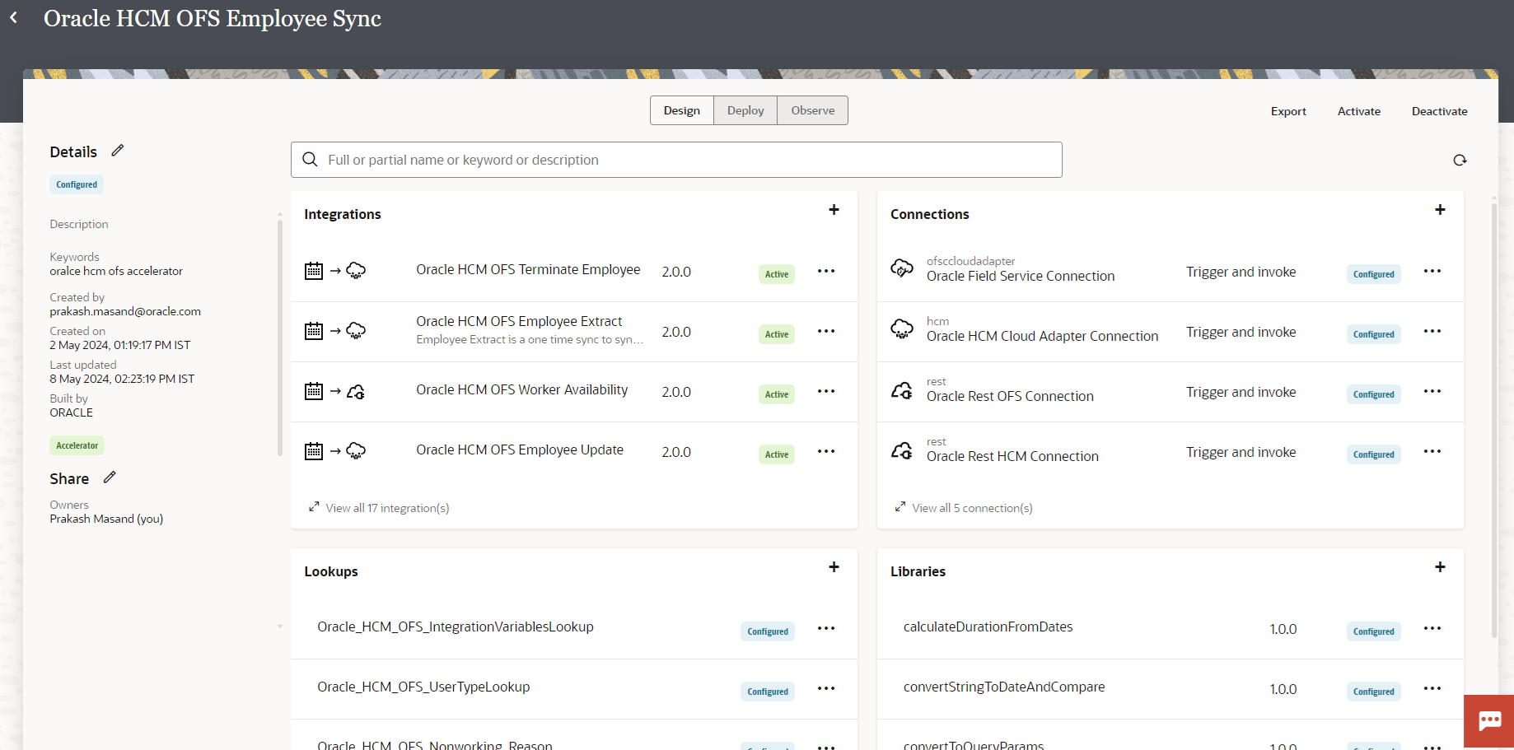Click the refresh icon near the search bar
1514x750 pixels.
[x=1460, y=161]
